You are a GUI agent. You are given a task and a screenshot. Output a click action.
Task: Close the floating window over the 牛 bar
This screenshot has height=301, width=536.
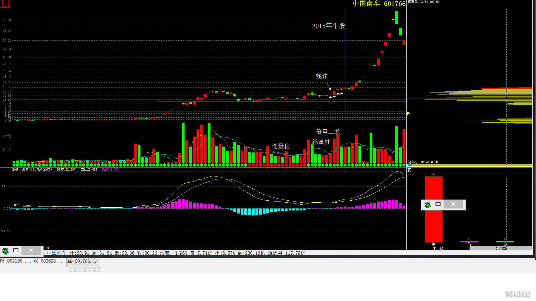click(x=453, y=204)
